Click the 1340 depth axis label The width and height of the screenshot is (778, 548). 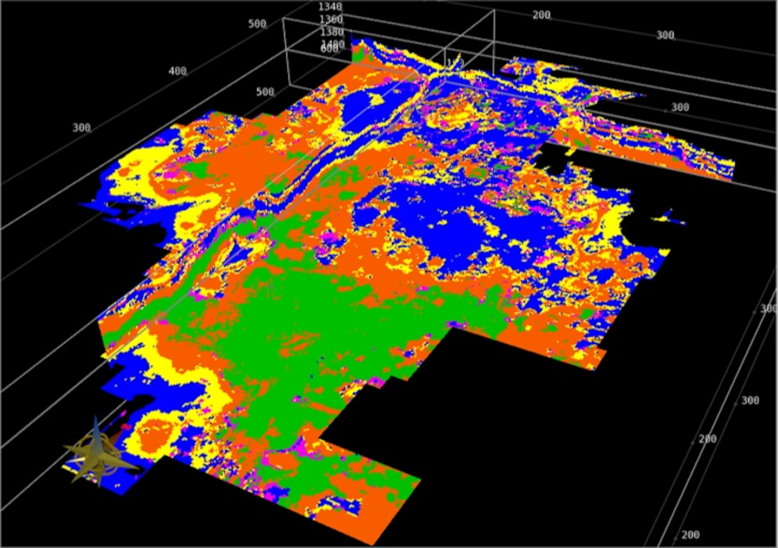pyautogui.click(x=330, y=7)
